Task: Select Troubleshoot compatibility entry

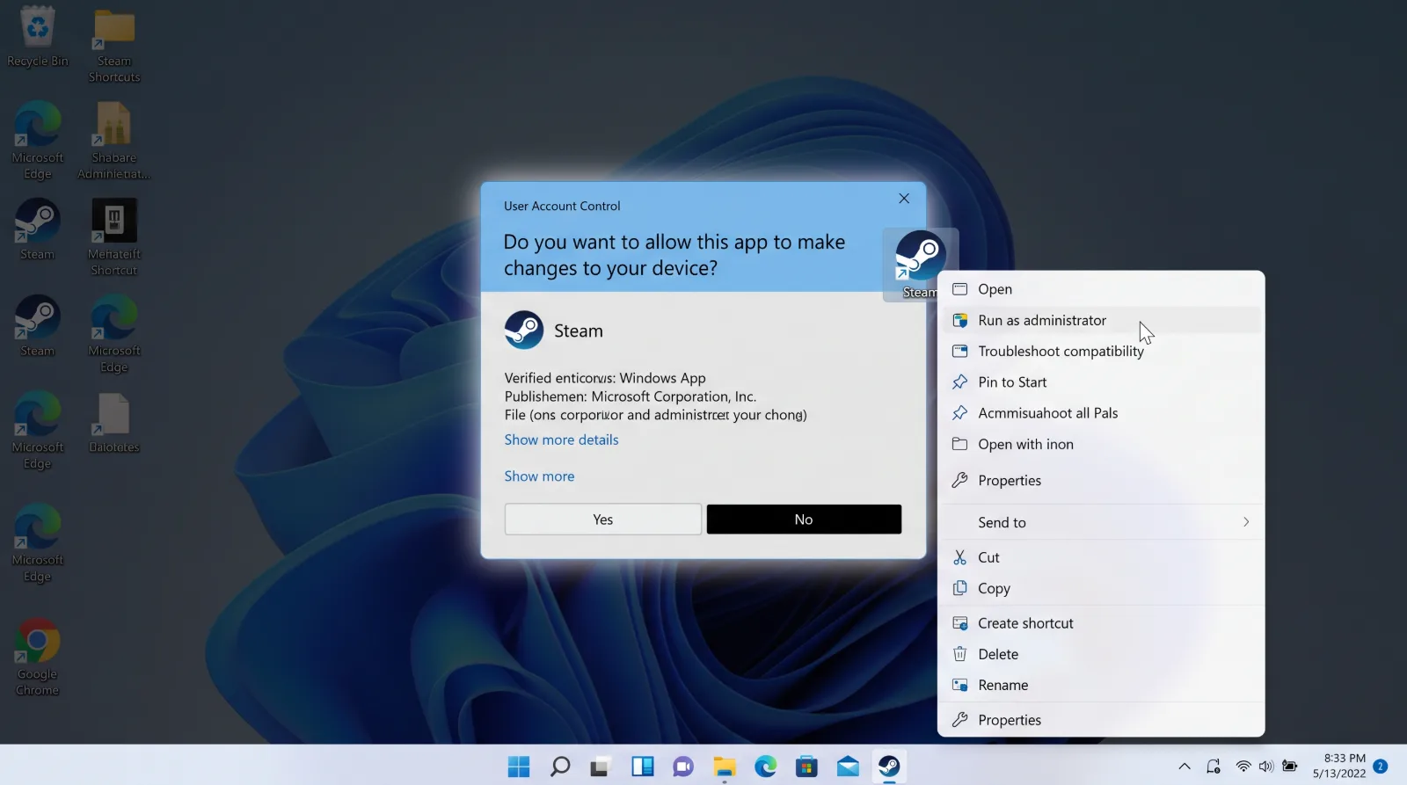Action: (x=1101, y=351)
